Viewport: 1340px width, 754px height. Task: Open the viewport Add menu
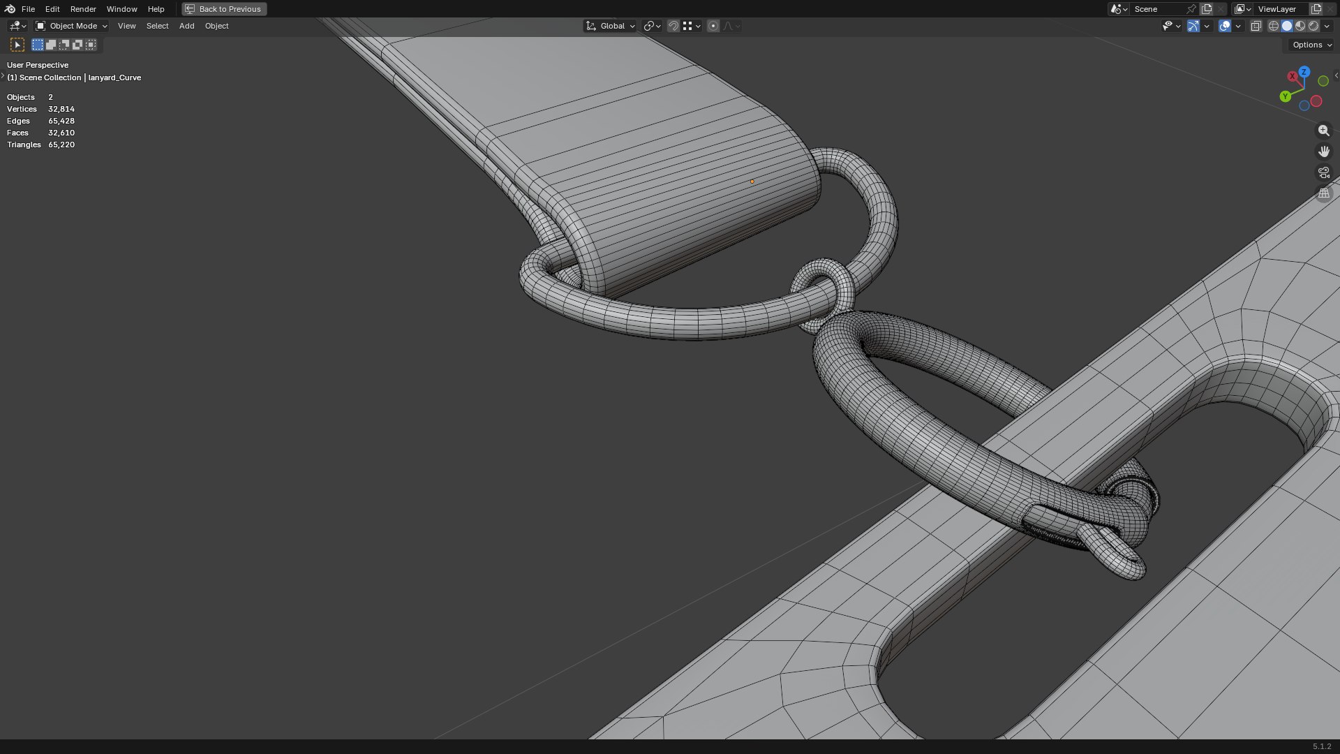pyautogui.click(x=186, y=26)
